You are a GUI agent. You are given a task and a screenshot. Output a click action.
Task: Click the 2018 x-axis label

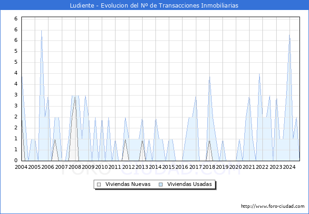209,167
